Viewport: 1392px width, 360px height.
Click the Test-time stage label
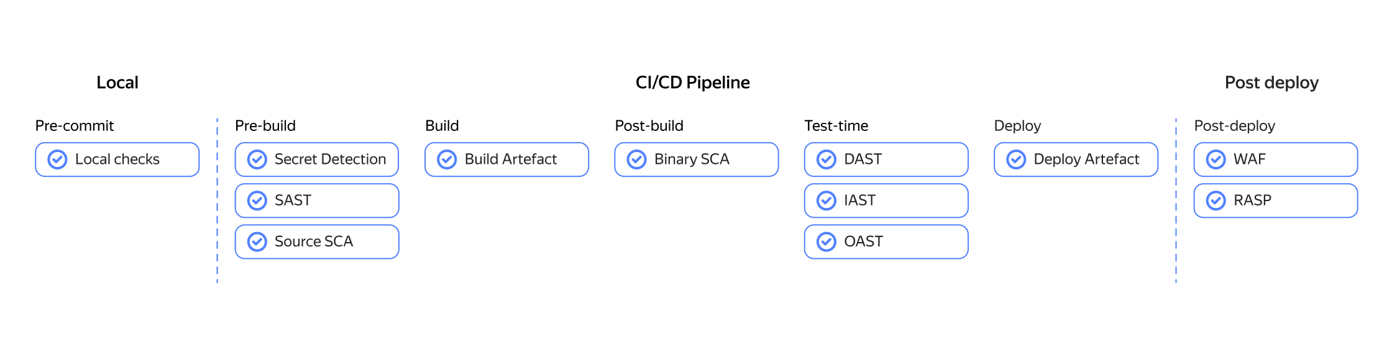836,126
